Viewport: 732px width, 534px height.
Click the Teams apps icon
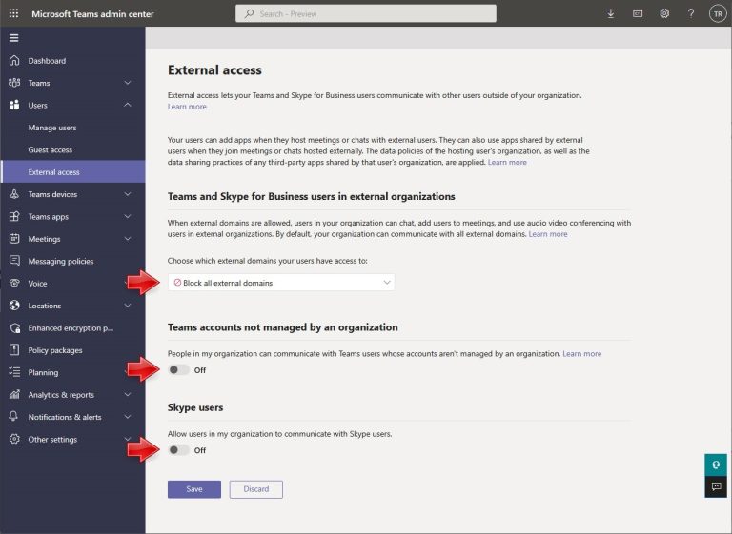[14, 216]
